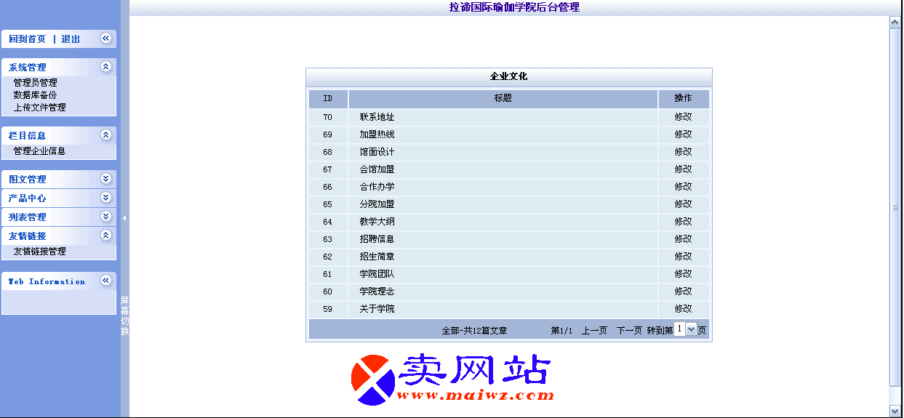904x418 pixels.
Task: Collapse the 栏目信息 section
Action: tap(105, 135)
